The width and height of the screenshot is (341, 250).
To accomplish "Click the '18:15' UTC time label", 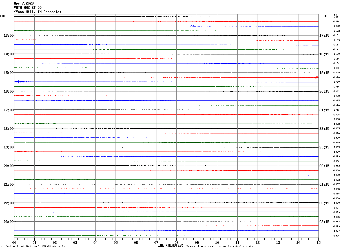I will pos(324,54).
